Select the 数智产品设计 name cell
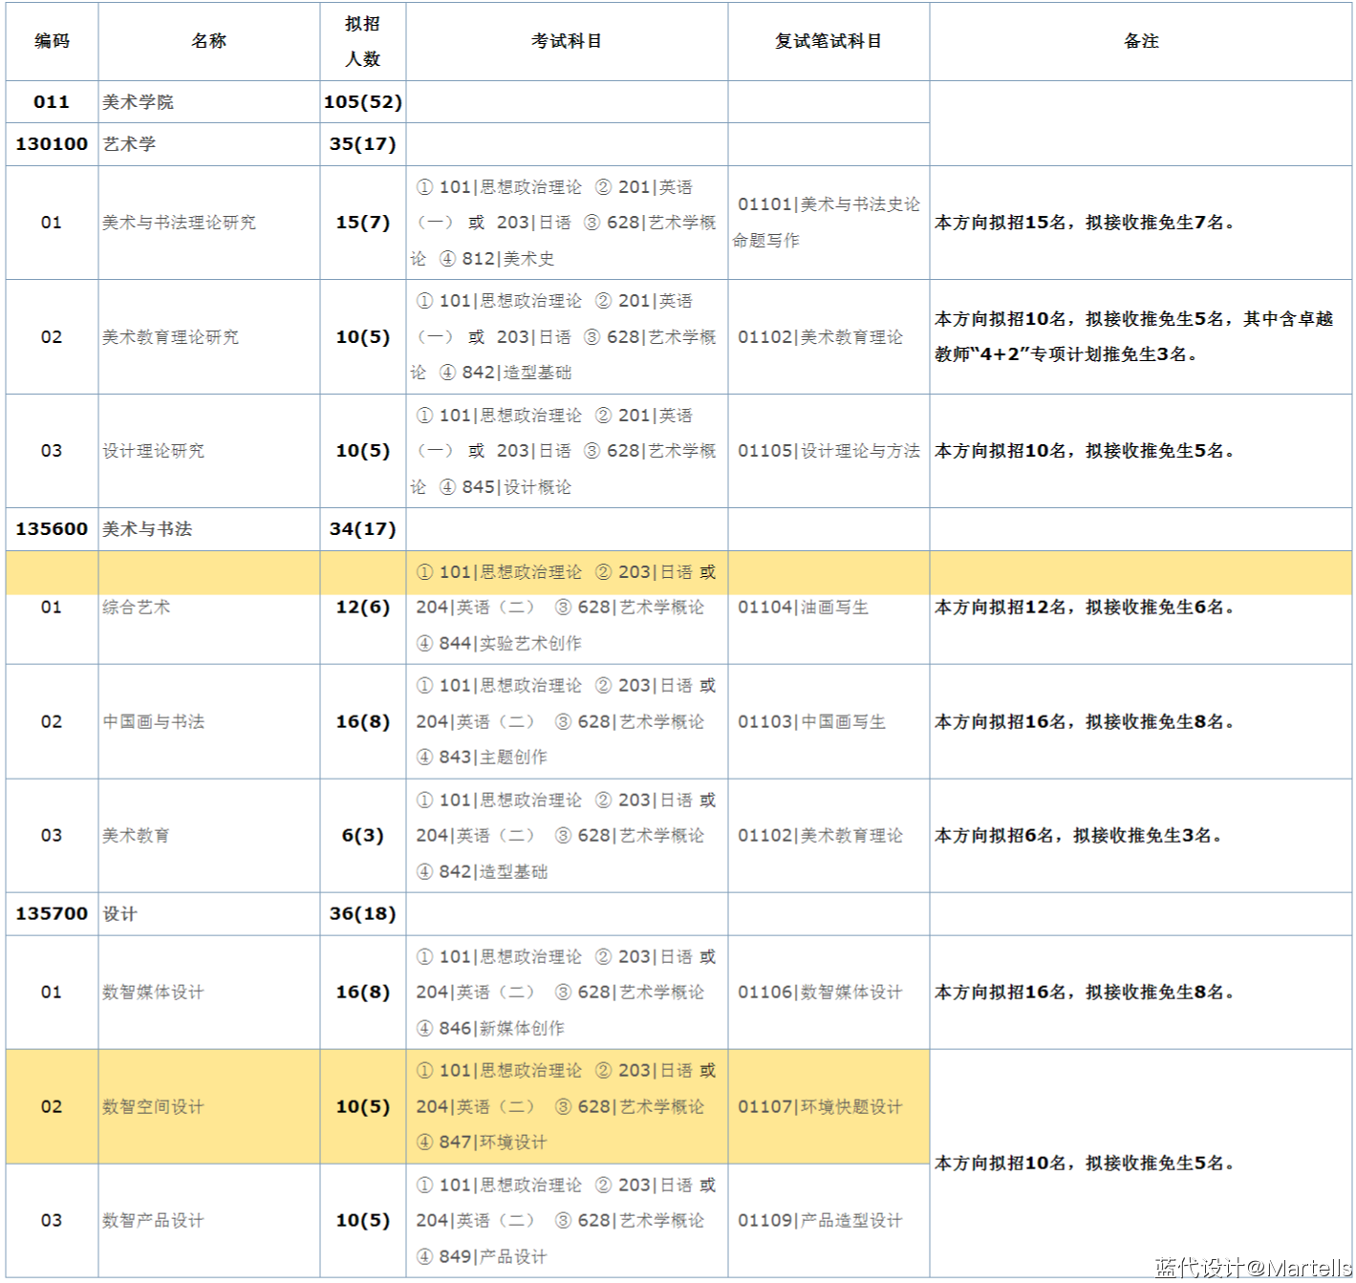The width and height of the screenshot is (1356, 1283). (154, 1221)
